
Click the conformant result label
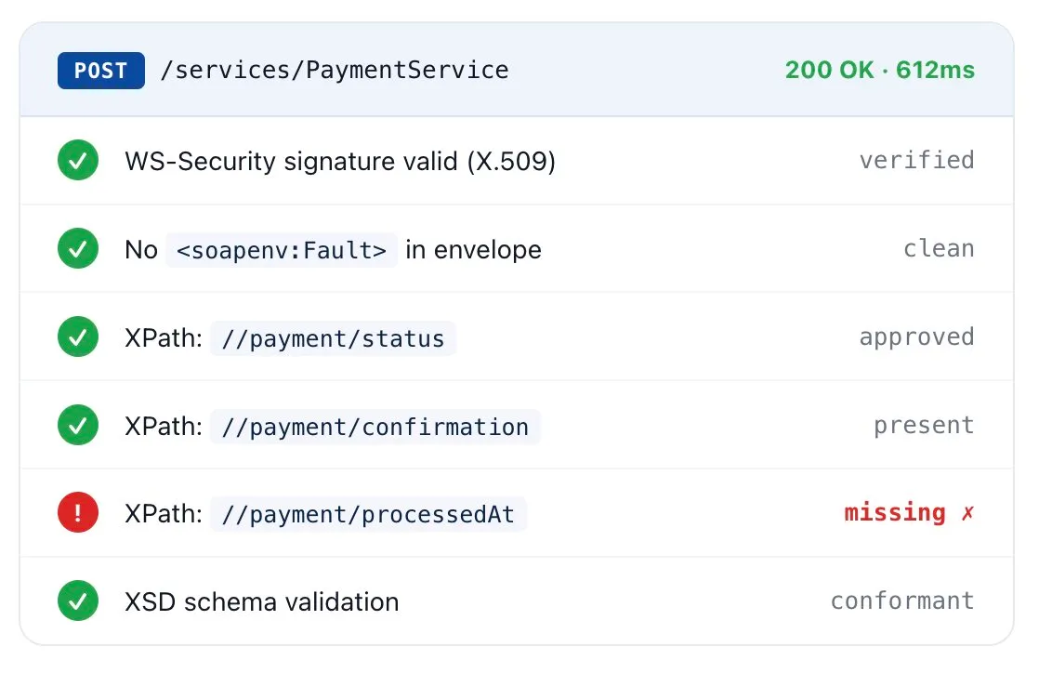click(902, 600)
